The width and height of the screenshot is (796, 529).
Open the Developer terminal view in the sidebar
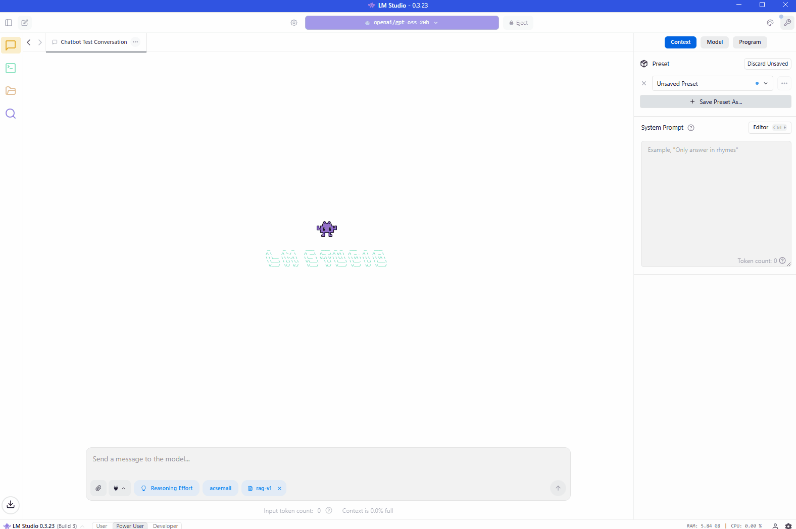click(x=11, y=68)
